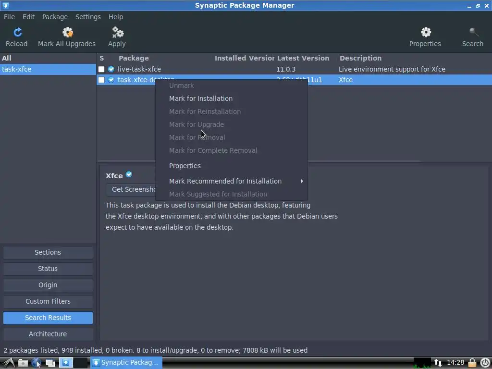Screen dimensions: 492x369
Task: Click the show desktop windows icon
Action: pos(50,363)
